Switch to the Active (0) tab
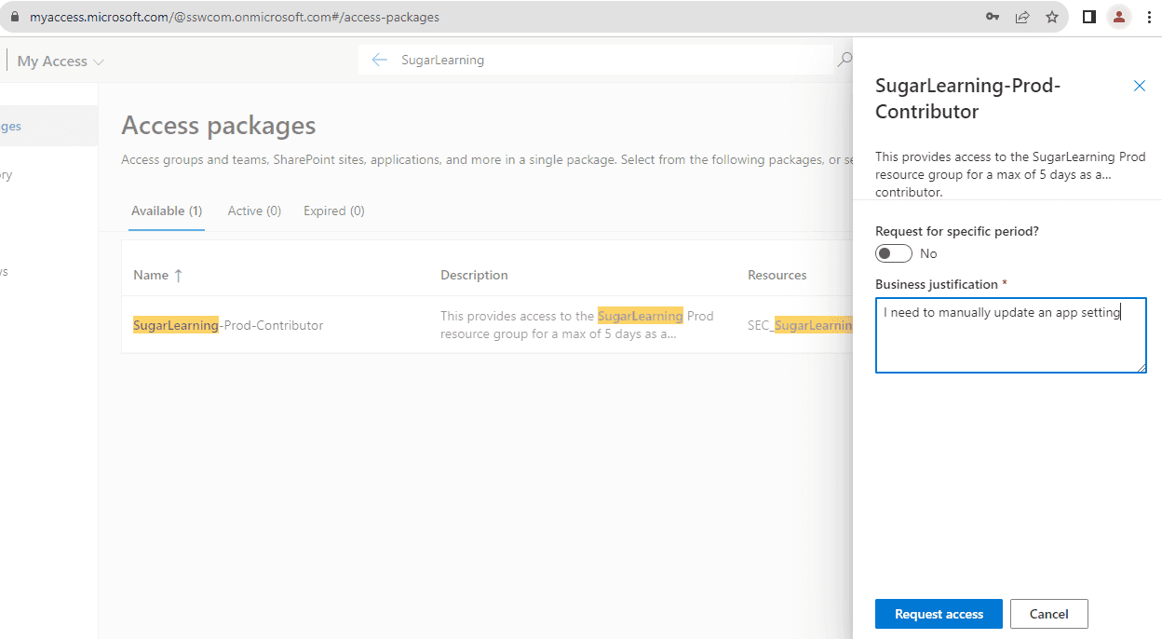Viewport: 1162px width, 639px height. coord(254,211)
